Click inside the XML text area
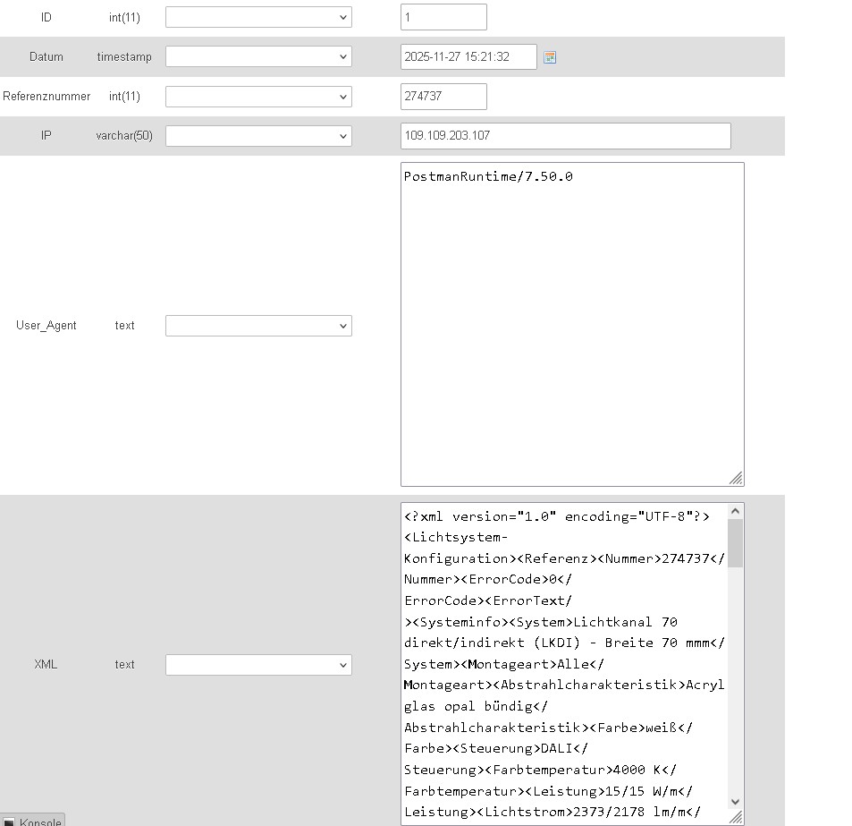Image resolution: width=852 pixels, height=826 pixels. 563,663
